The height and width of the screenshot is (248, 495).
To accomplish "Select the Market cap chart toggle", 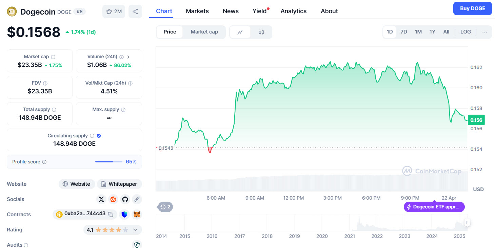I will 204,32.
